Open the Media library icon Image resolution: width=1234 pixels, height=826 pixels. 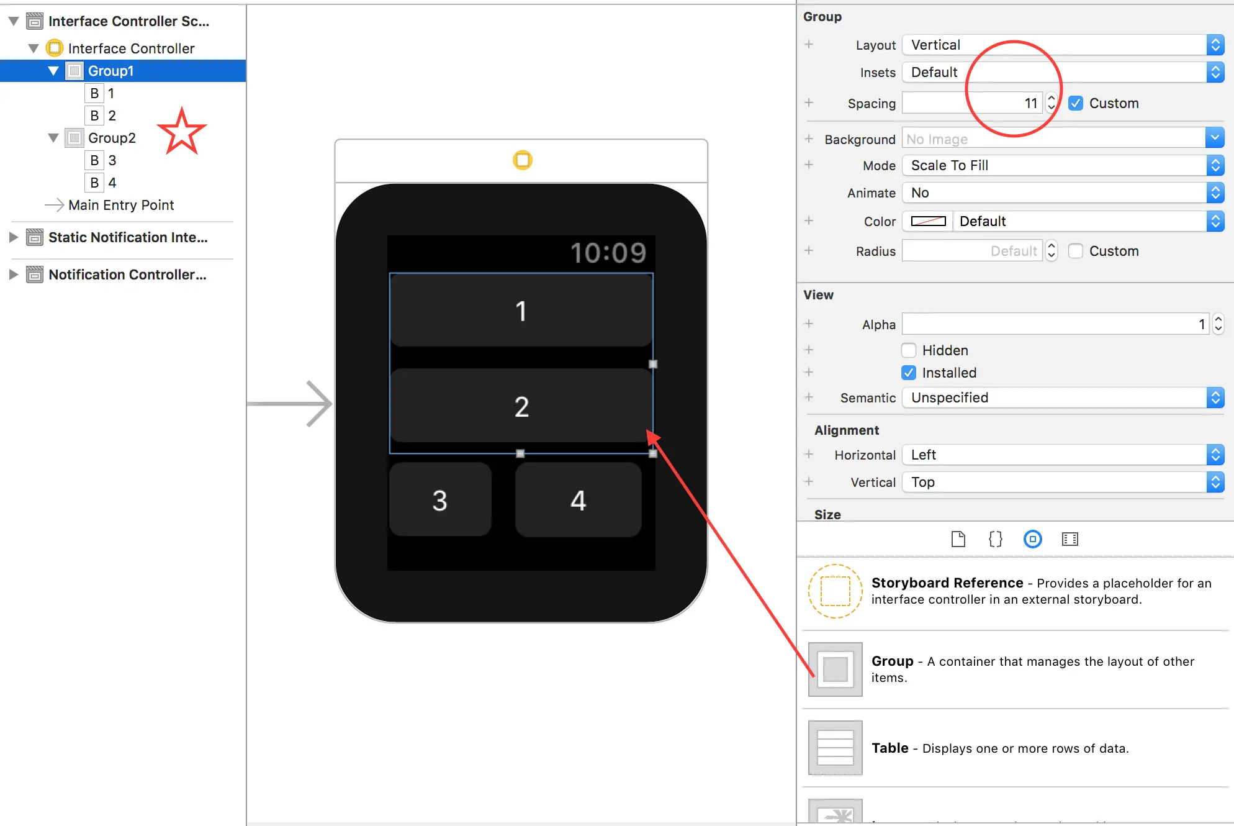[x=1070, y=539]
